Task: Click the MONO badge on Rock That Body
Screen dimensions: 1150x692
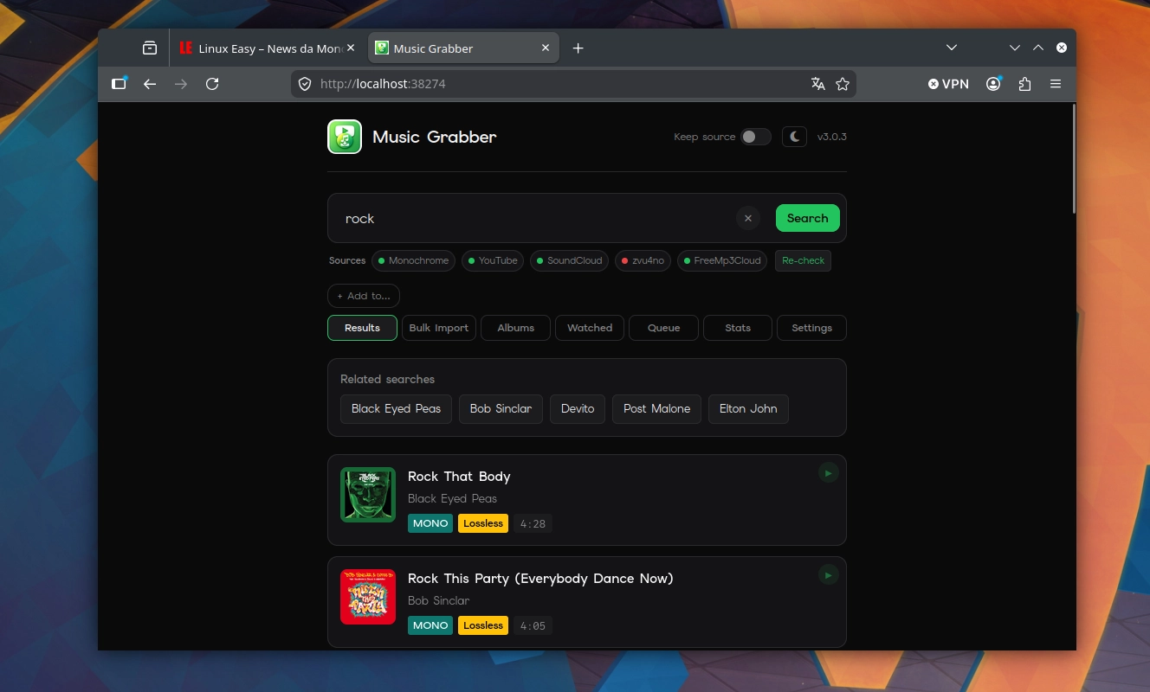Action: click(430, 523)
